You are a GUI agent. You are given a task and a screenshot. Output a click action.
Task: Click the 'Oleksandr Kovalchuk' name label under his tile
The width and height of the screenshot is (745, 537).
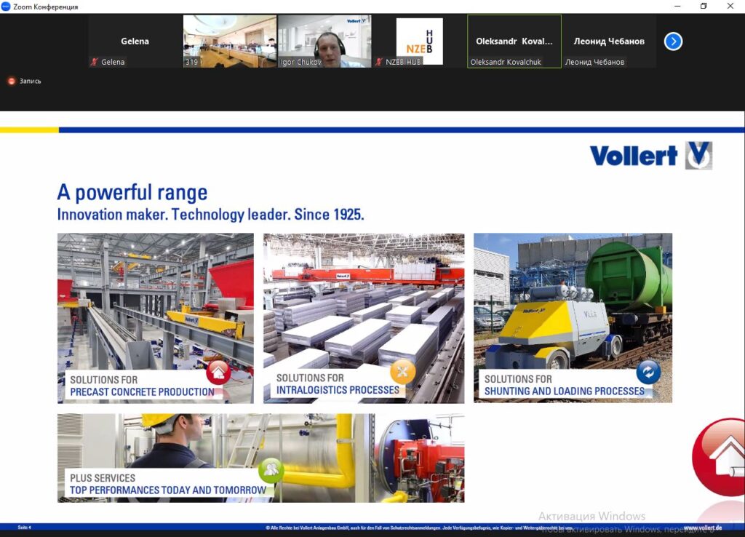506,62
